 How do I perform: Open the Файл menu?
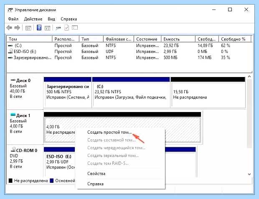pos(13,19)
